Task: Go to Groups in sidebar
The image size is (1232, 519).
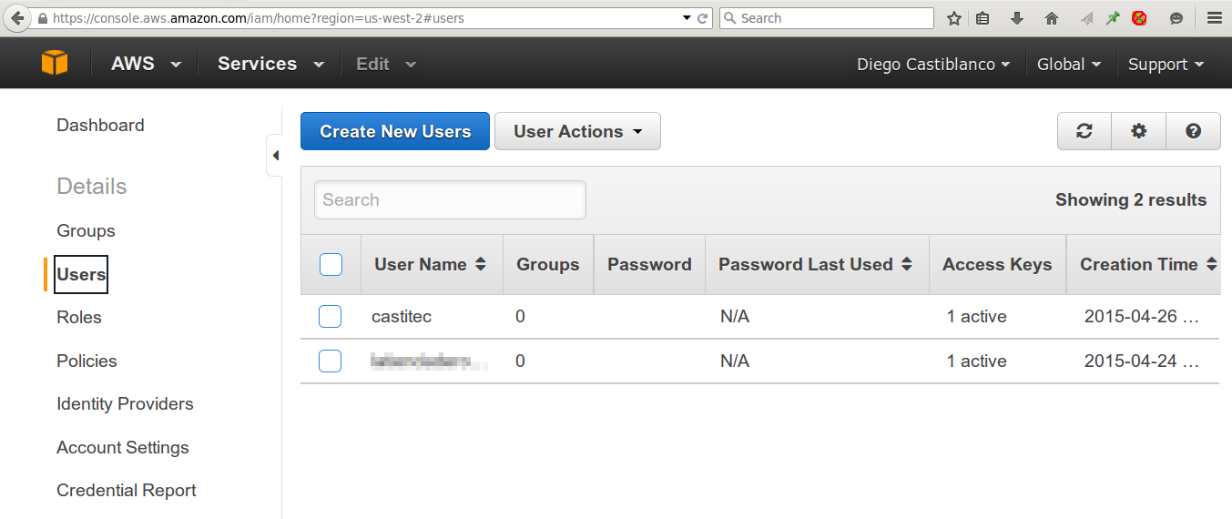Action: click(x=86, y=230)
